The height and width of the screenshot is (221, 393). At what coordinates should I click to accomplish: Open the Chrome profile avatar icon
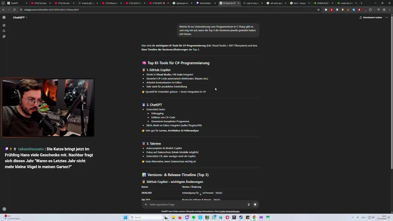(384, 10)
